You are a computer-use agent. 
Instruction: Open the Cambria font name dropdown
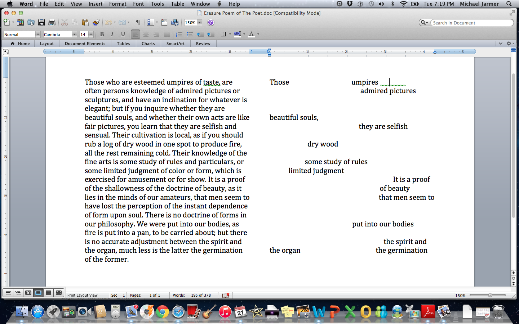(74, 35)
